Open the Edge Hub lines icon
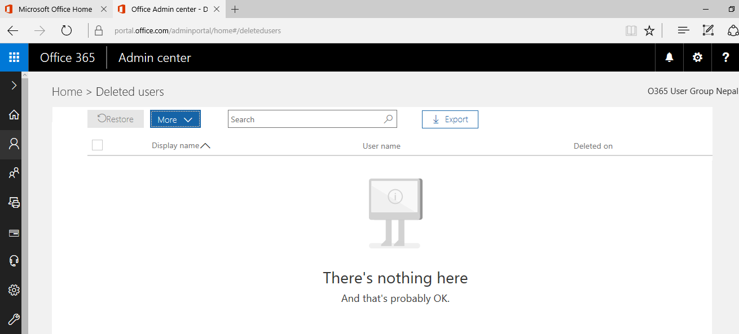The image size is (739, 334). (x=684, y=30)
